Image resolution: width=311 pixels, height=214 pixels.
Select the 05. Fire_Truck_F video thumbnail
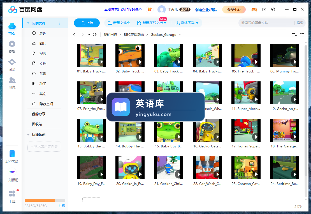(x=246, y=55)
